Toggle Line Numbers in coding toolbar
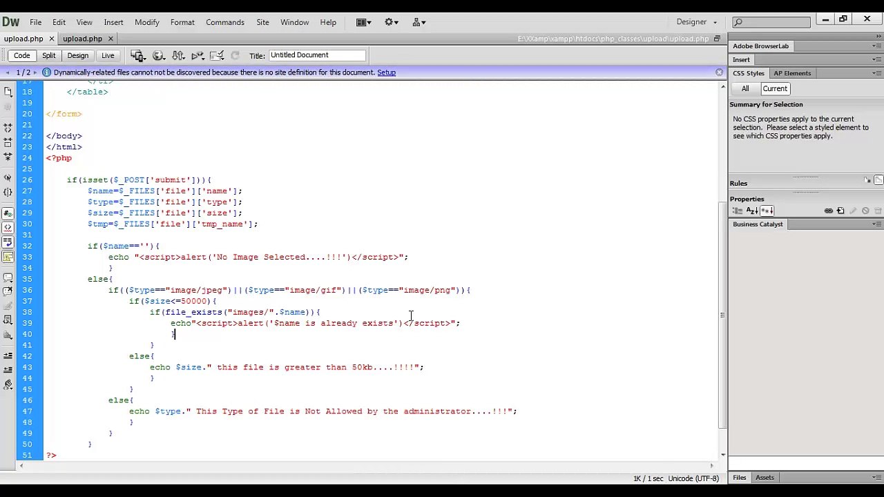 coord(8,213)
